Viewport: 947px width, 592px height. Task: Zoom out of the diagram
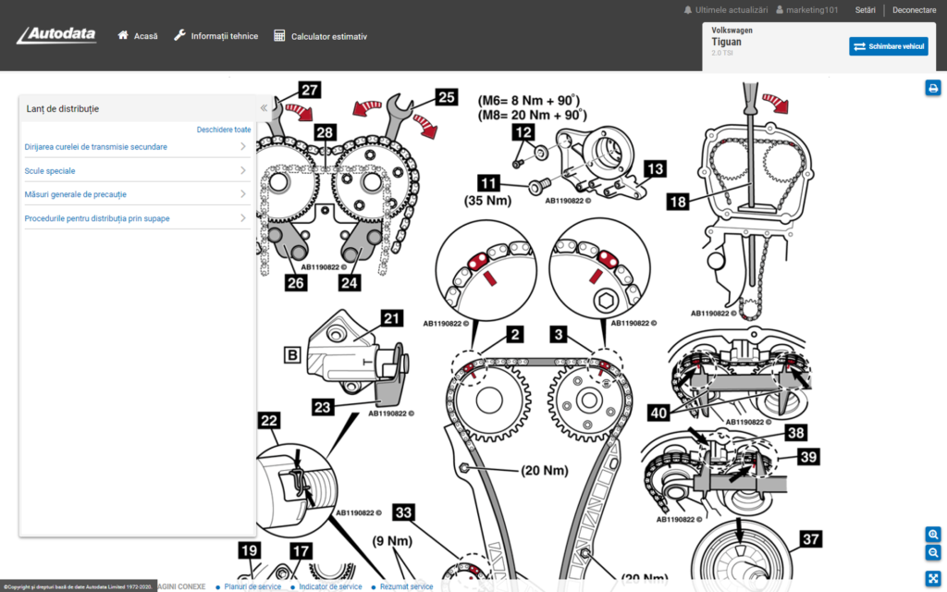tap(933, 552)
